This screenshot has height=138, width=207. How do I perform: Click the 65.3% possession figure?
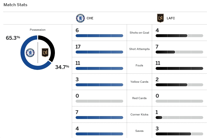click(x=13, y=38)
